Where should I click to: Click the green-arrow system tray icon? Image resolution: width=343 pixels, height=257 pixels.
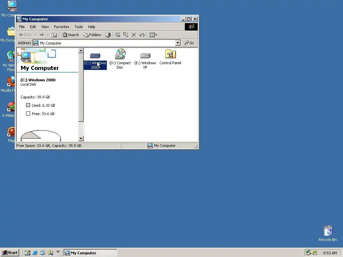click(308, 253)
